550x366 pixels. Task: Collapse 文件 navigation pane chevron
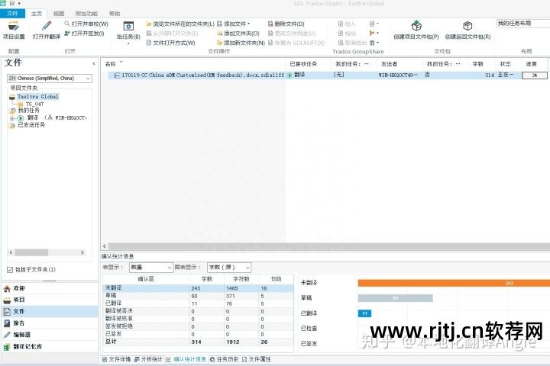(x=94, y=64)
